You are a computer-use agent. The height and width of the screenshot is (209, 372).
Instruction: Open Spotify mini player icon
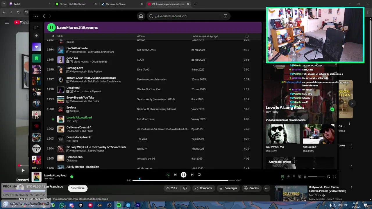tap(329, 177)
